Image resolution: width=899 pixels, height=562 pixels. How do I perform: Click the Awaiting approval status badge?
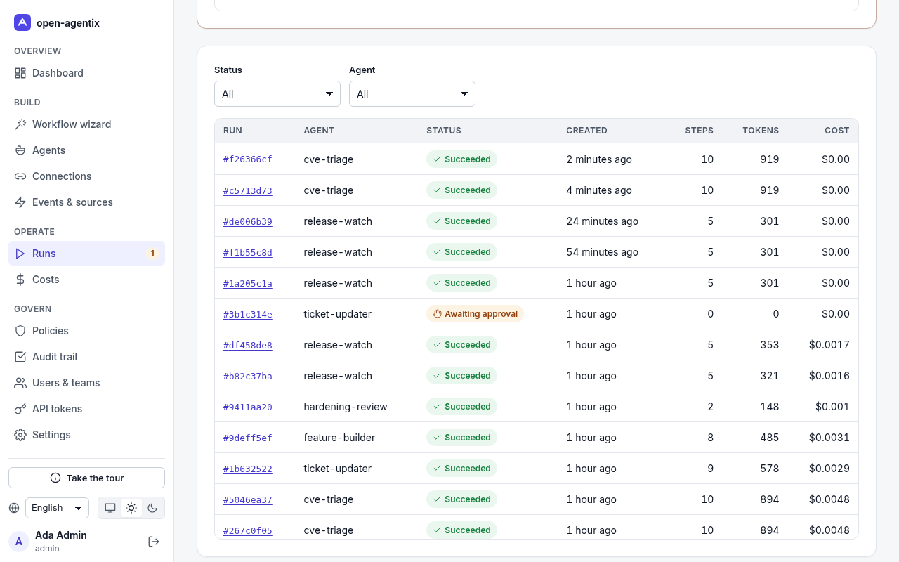click(x=475, y=314)
